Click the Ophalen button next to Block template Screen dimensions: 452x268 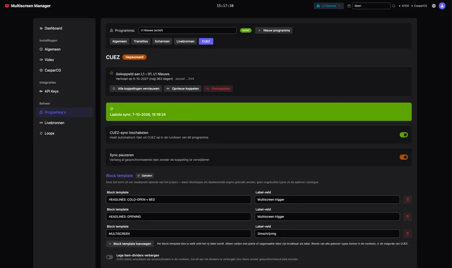[145, 176]
